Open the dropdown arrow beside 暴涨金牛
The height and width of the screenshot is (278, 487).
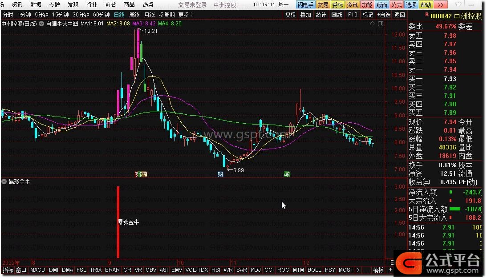pos(4,181)
